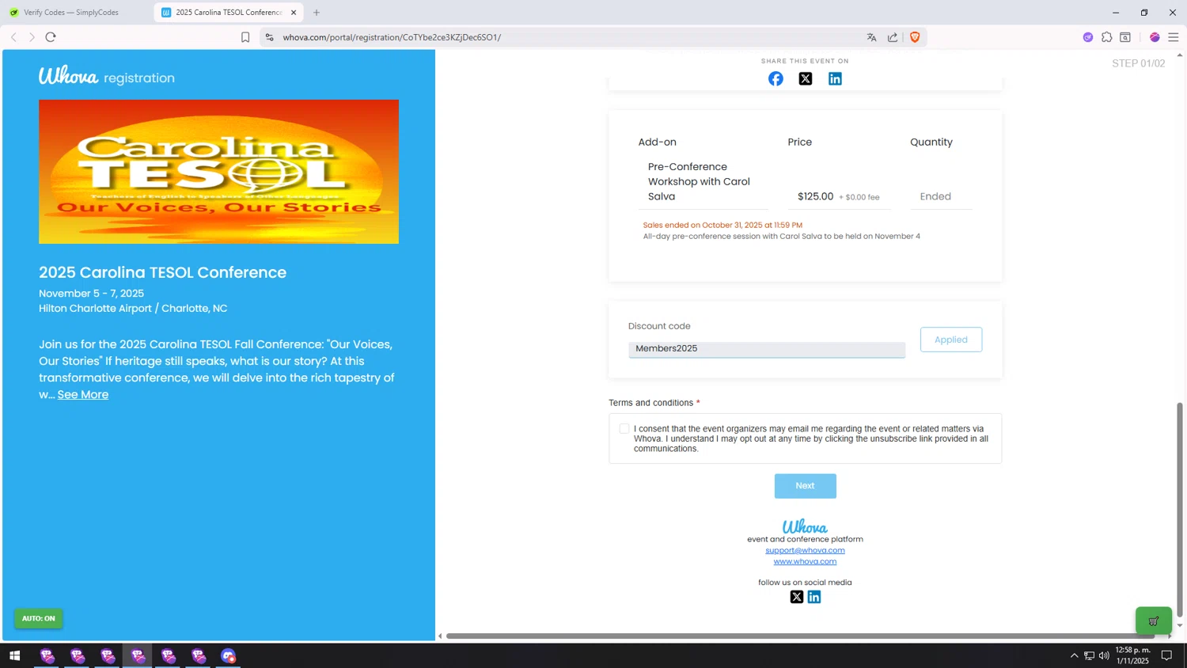Click the browser back arrow

[x=13, y=37]
